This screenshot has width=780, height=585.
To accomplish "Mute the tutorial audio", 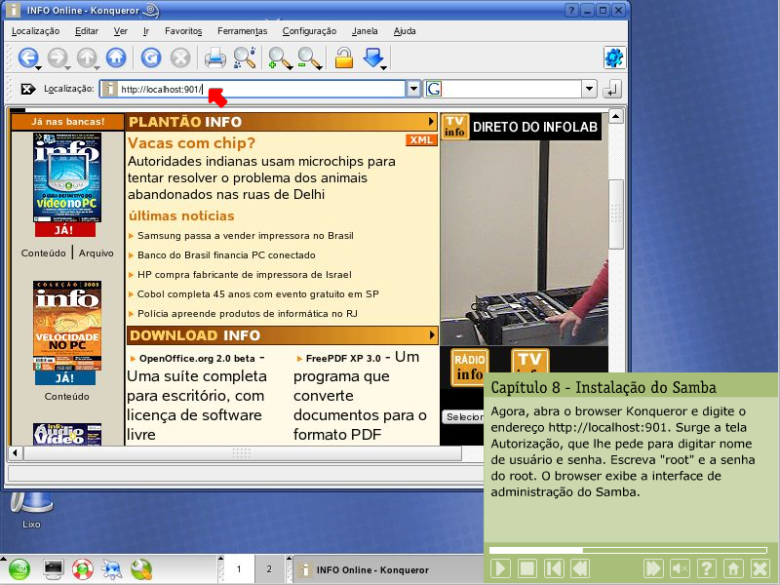I will click(680, 568).
